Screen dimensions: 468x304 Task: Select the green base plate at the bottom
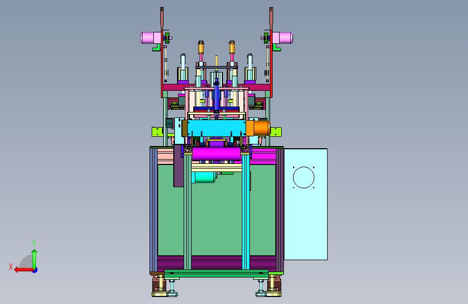point(216,274)
